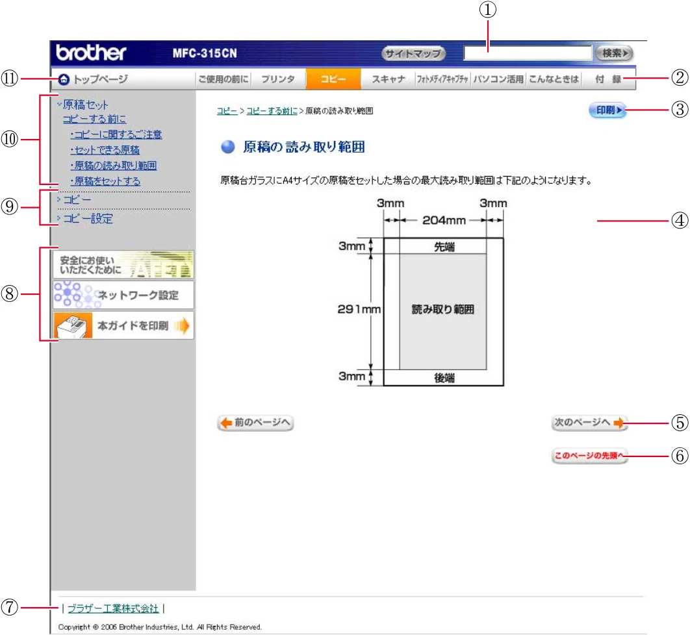Screen dimensions: 690x635
Task: Open コピーに関するご注意 link
Action: (x=116, y=134)
